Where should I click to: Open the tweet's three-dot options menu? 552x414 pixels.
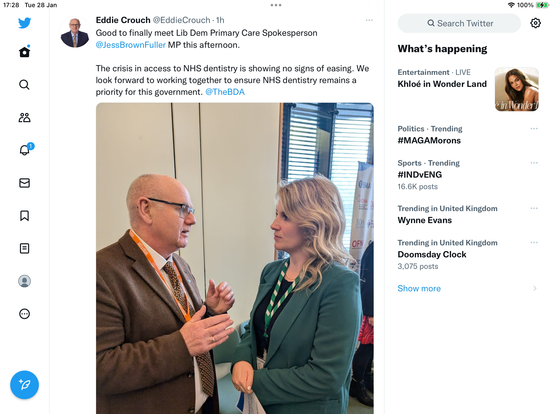pos(369,20)
